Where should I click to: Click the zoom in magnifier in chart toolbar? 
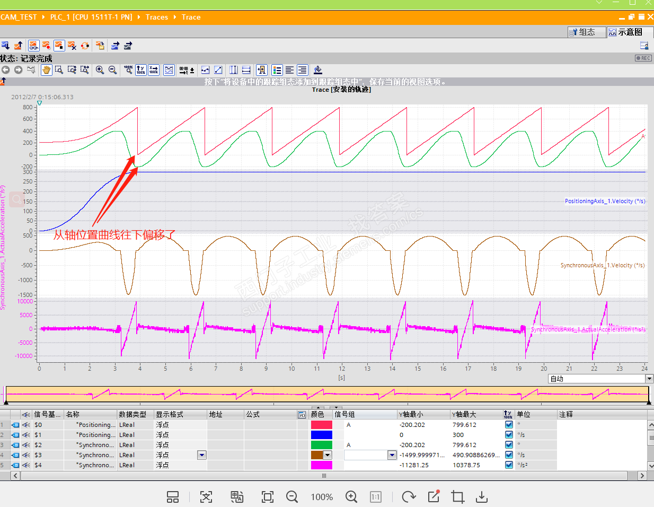point(100,70)
